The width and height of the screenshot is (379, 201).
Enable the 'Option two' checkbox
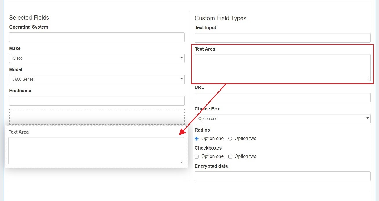coord(230,156)
